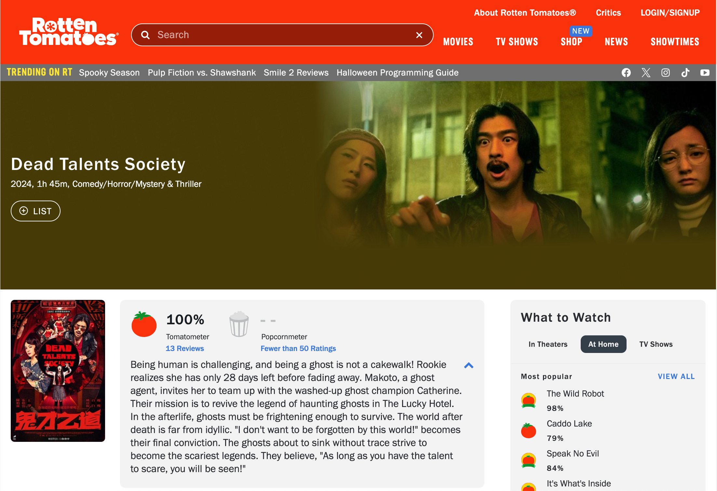Click the search magnifier icon
This screenshot has height=491, width=717.
(x=145, y=35)
